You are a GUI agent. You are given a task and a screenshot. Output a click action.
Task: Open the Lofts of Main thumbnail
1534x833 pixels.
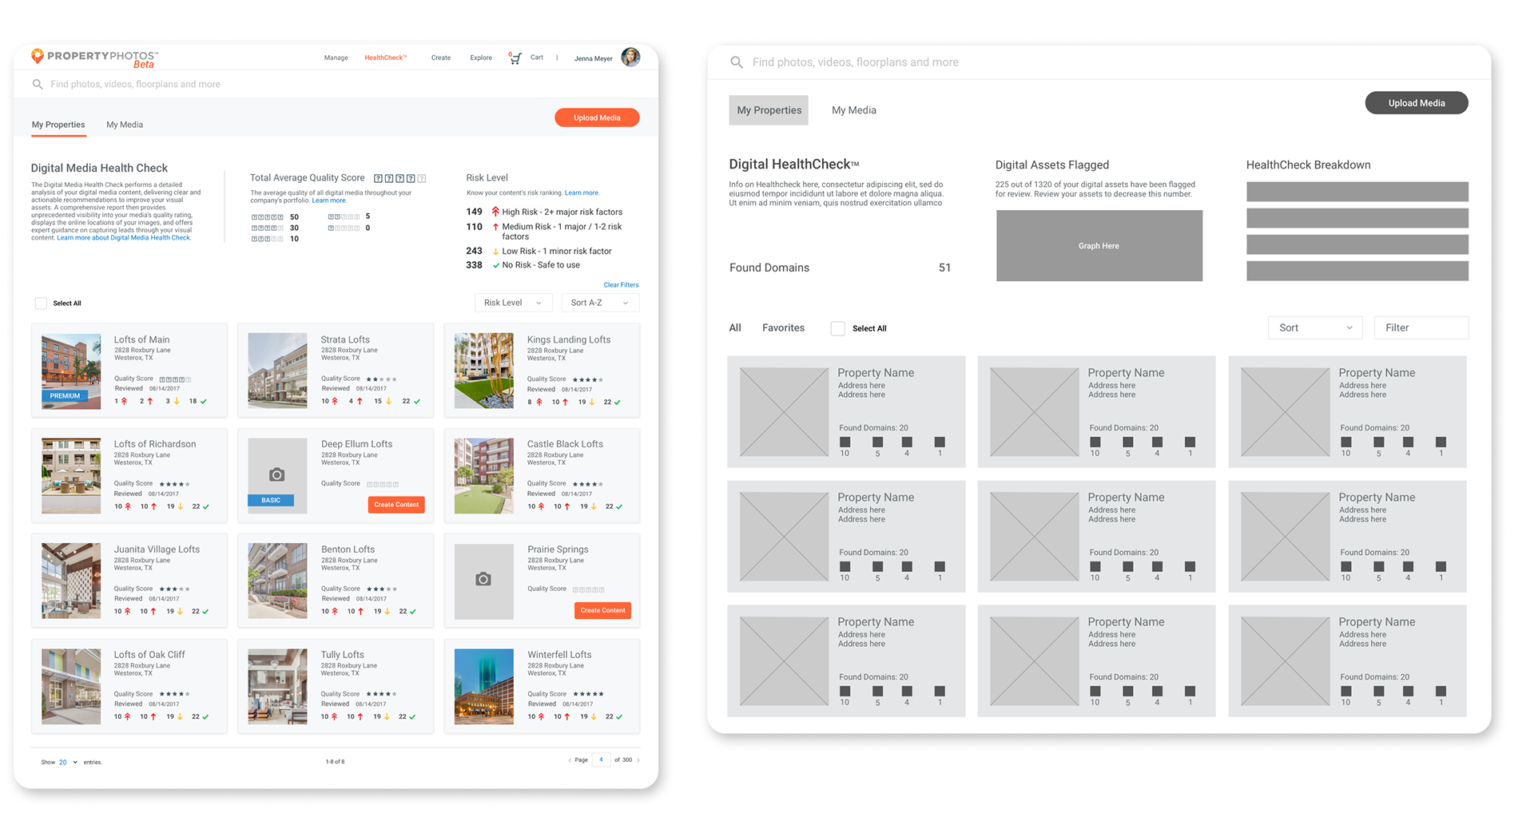(71, 371)
